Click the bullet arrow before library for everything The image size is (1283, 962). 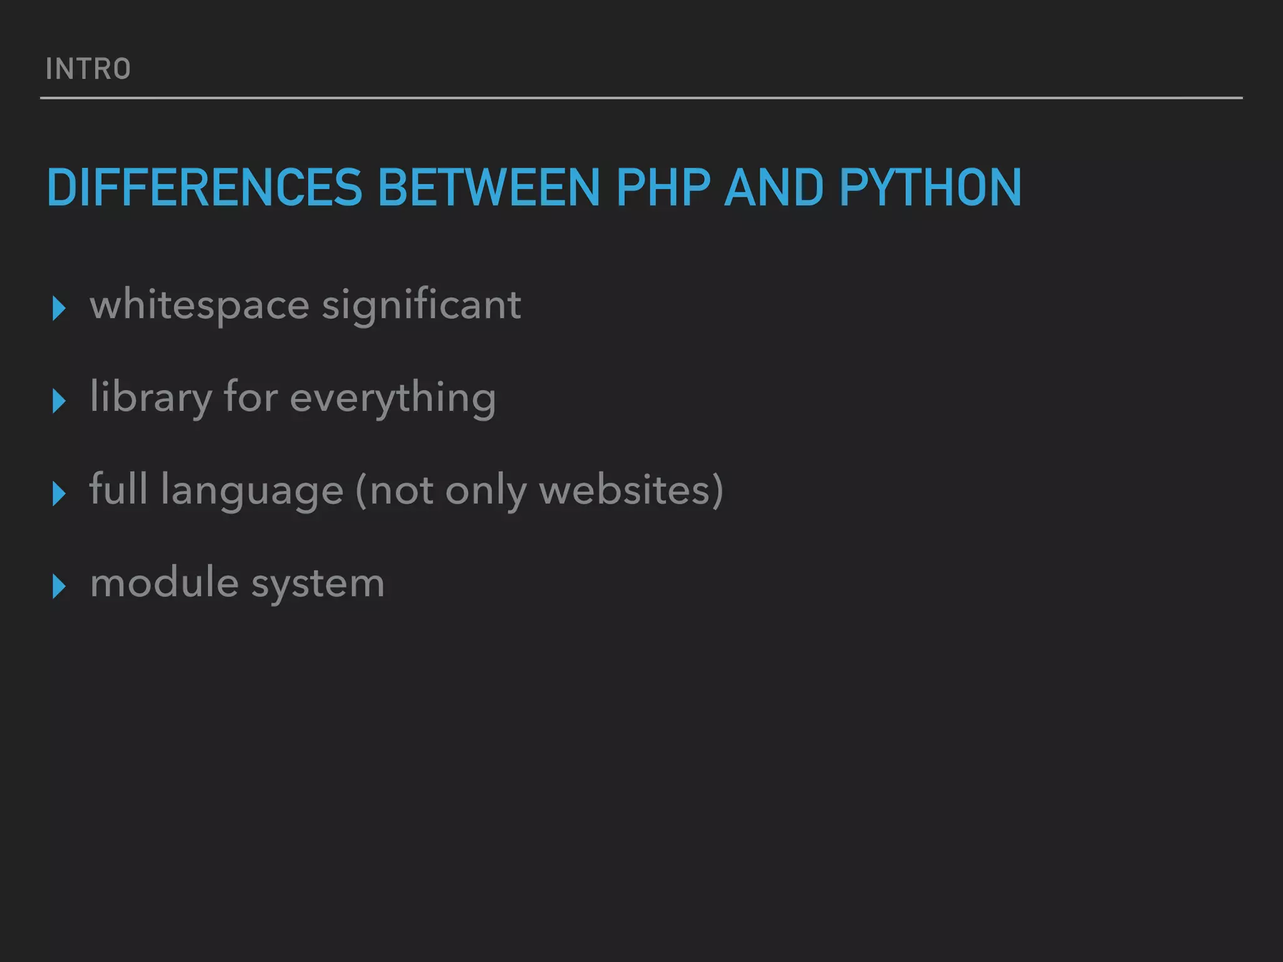click(60, 401)
